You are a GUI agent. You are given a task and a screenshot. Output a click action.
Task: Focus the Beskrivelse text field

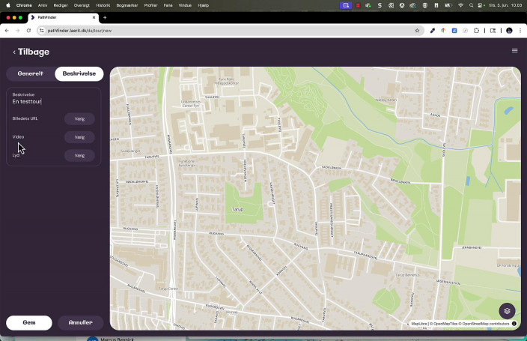[52, 101]
